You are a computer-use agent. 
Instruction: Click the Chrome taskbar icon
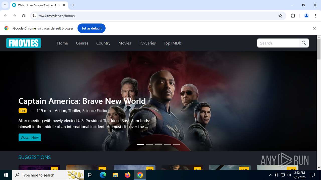(140, 175)
